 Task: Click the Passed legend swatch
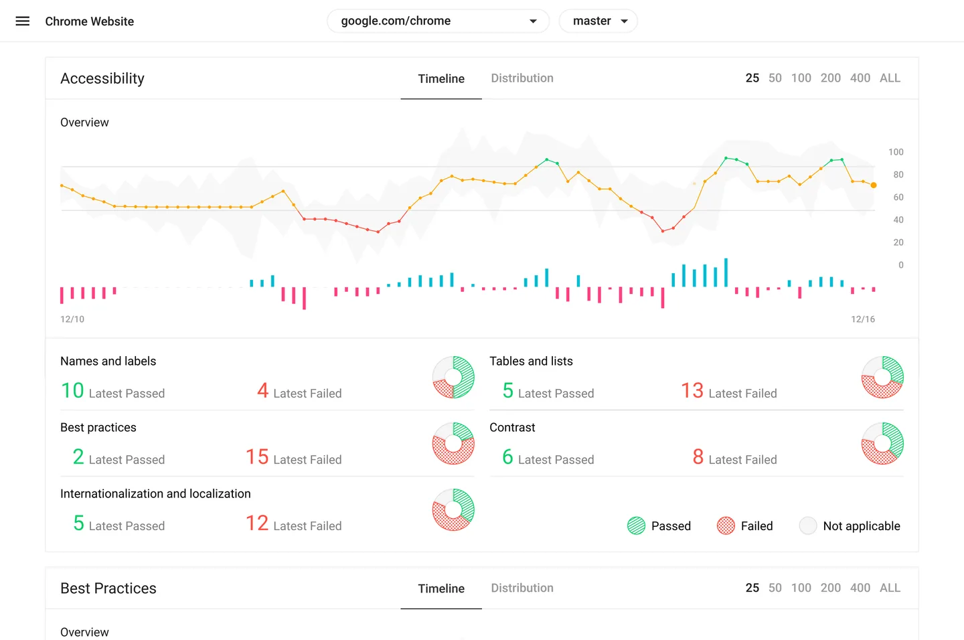636,526
